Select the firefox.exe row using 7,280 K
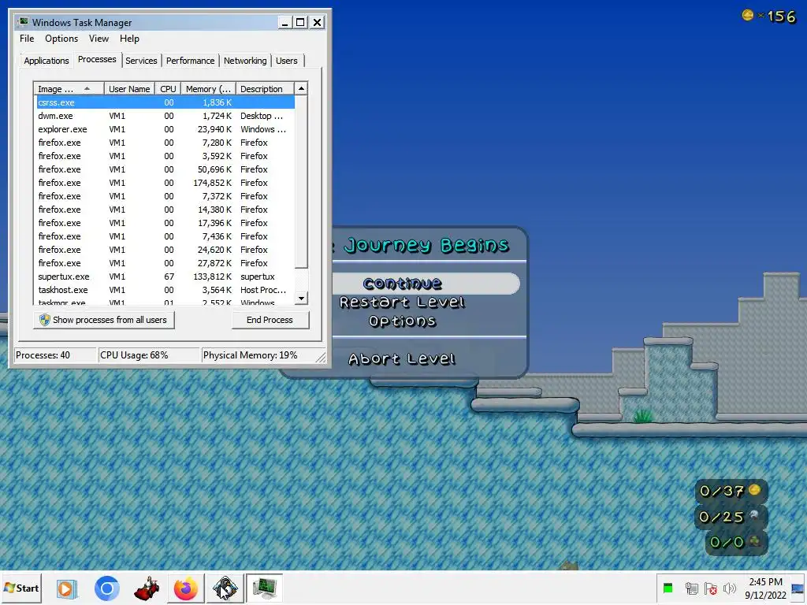 (x=165, y=143)
